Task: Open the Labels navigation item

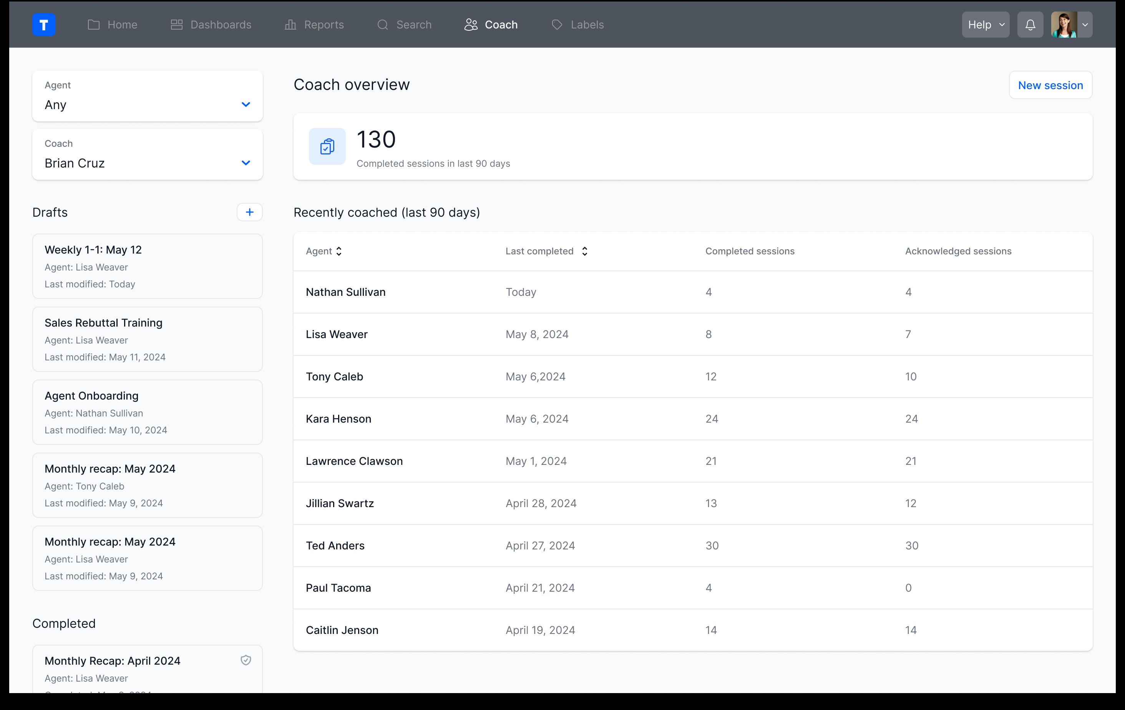Action: point(578,25)
